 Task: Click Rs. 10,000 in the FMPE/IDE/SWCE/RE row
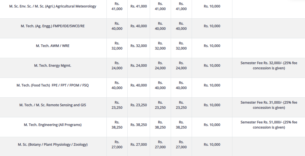coord(212,26)
